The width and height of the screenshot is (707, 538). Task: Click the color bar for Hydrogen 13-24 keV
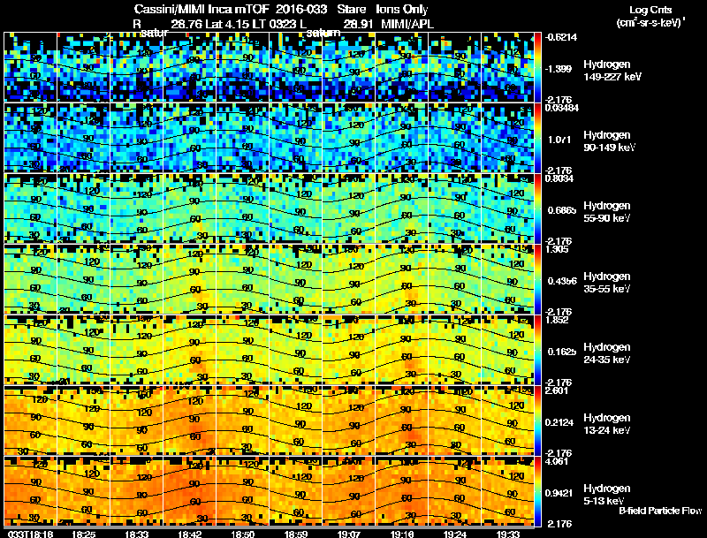click(x=537, y=421)
